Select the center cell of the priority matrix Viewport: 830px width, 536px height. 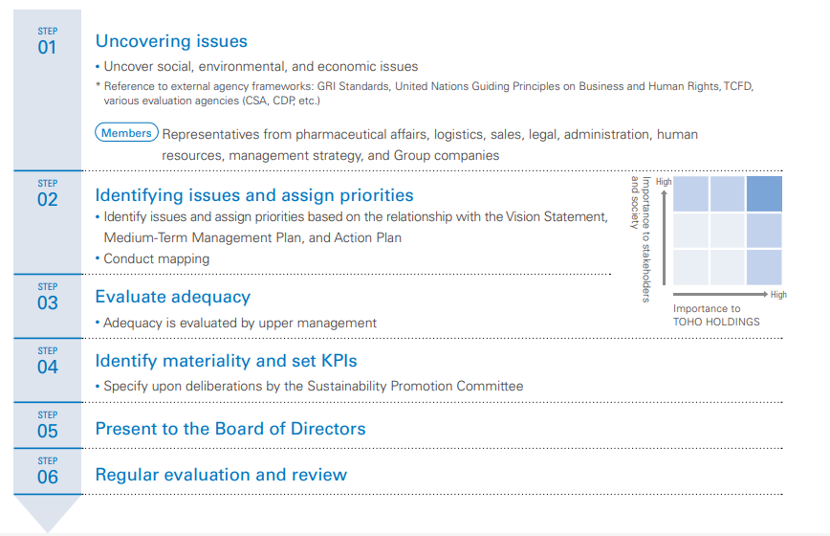pos(728,231)
